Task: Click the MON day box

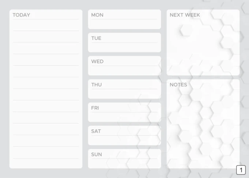Action: coord(124,19)
